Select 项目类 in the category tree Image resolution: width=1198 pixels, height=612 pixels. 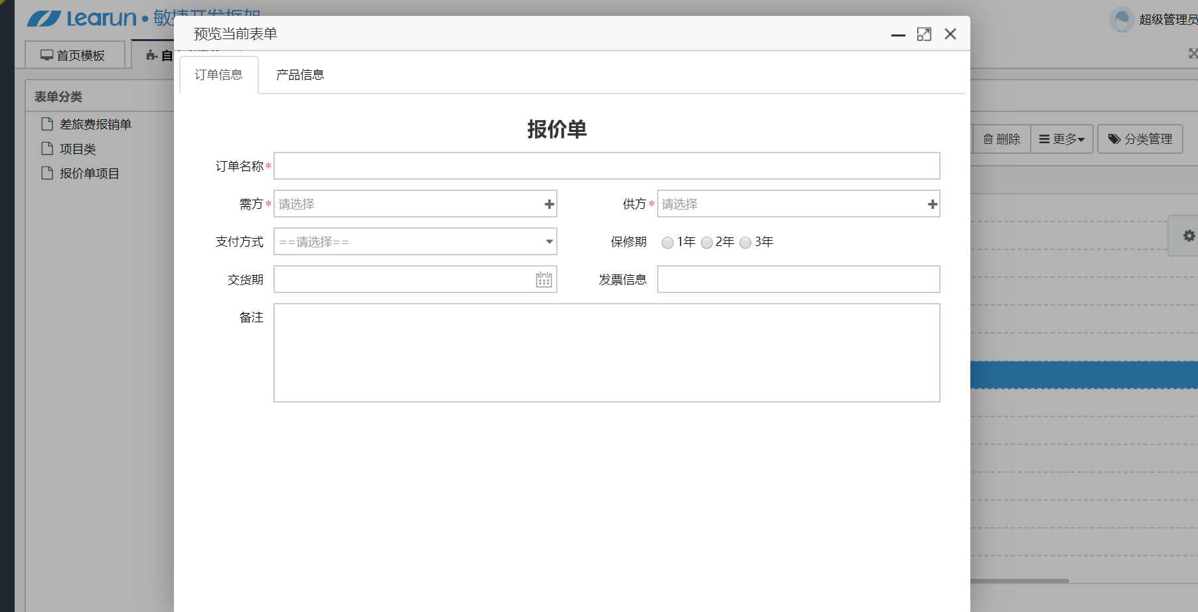(x=78, y=149)
